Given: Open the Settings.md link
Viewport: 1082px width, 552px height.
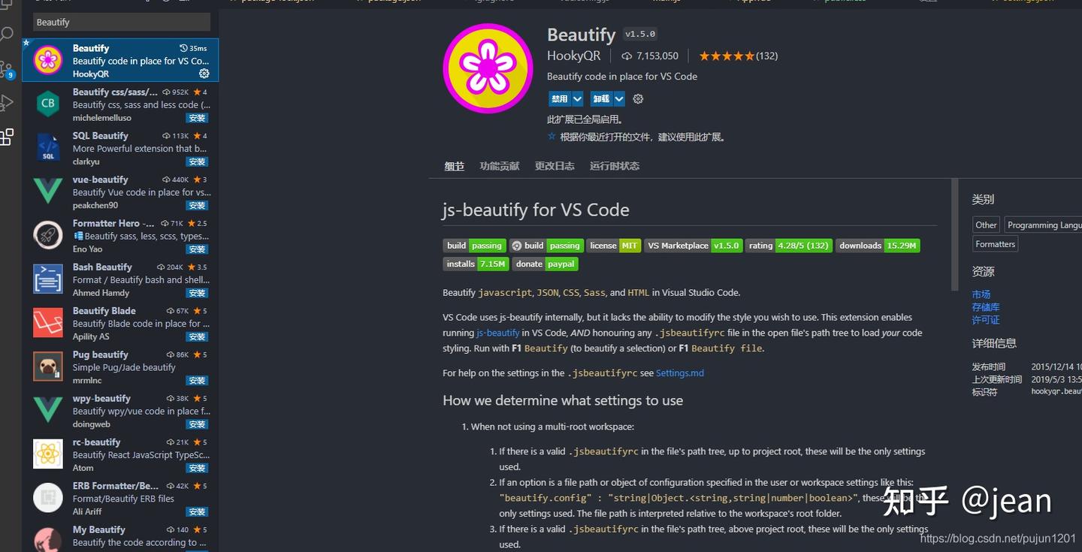Looking at the screenshot, I should pyautogui.click(x=680, y=372).
